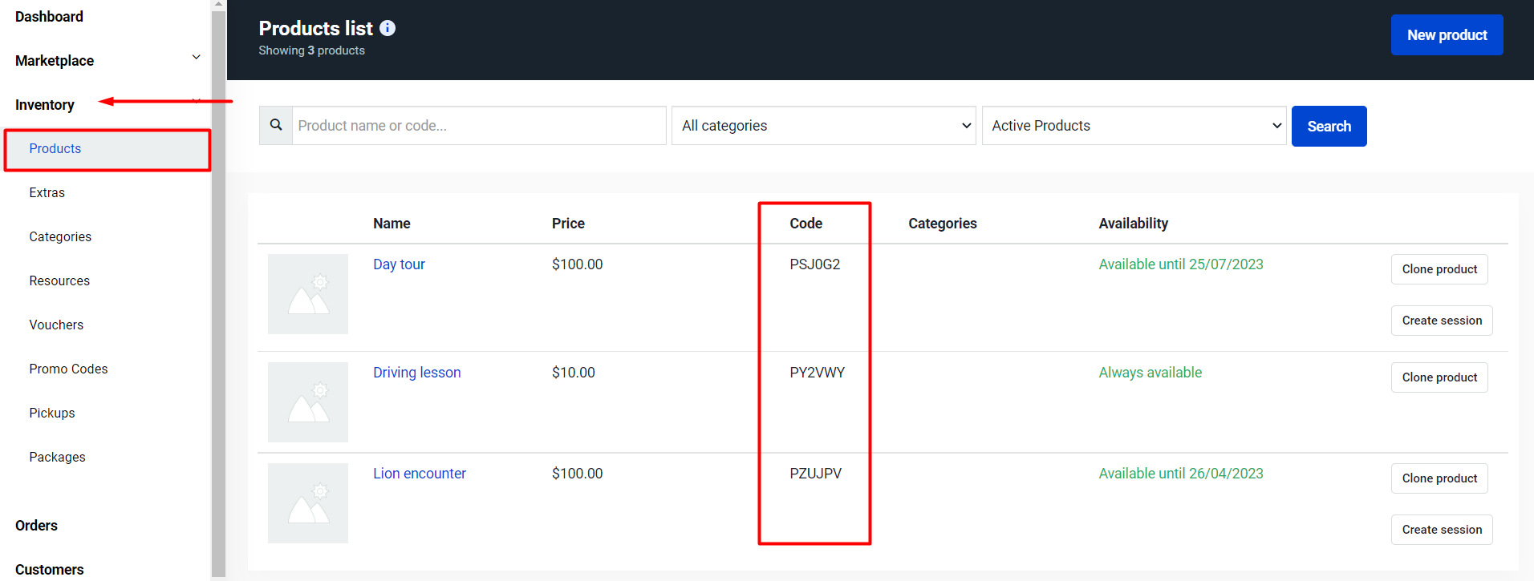1534x581 pixels.
Task: Click the Availability column header
Action: pyautogui.click(x=1133, y=224)
